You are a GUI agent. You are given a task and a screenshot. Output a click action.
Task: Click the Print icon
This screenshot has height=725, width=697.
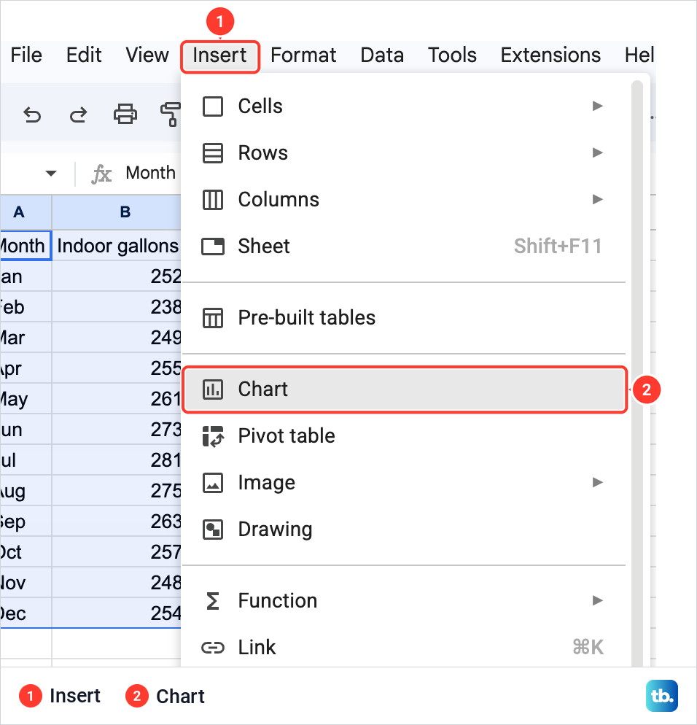tap(125, 115)
